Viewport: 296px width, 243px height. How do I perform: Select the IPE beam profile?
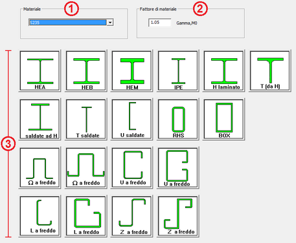[178, 71]
